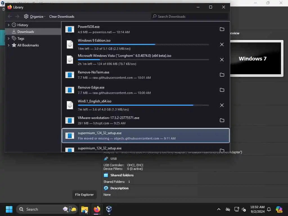Open the Shared folders section in VirtualBox
The height and width of the screenshot is (216, 288).
122,175
